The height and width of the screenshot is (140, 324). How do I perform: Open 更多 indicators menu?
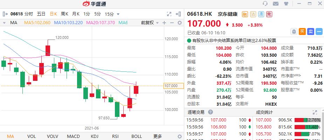[x=158, y=136]
